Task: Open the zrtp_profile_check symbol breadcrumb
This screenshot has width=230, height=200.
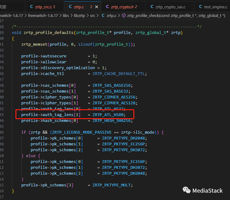Action: point(176,15)
